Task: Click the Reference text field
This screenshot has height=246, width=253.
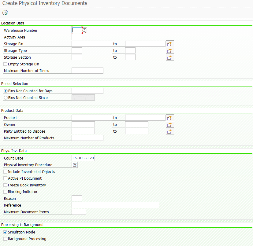Action: coord(115,205)
